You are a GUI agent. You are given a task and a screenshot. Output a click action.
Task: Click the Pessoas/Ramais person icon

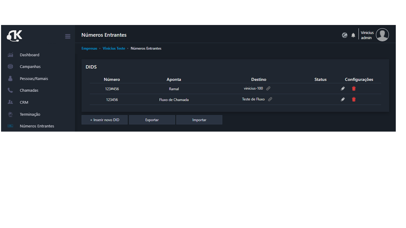coord(10,78)
